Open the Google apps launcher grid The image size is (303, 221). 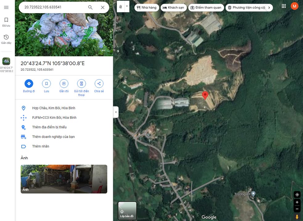click(x=284, y=6)
